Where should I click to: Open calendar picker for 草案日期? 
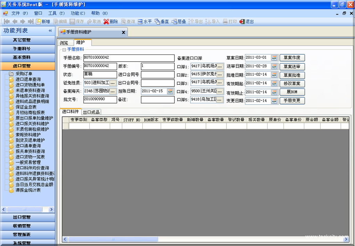click(274, 58)
